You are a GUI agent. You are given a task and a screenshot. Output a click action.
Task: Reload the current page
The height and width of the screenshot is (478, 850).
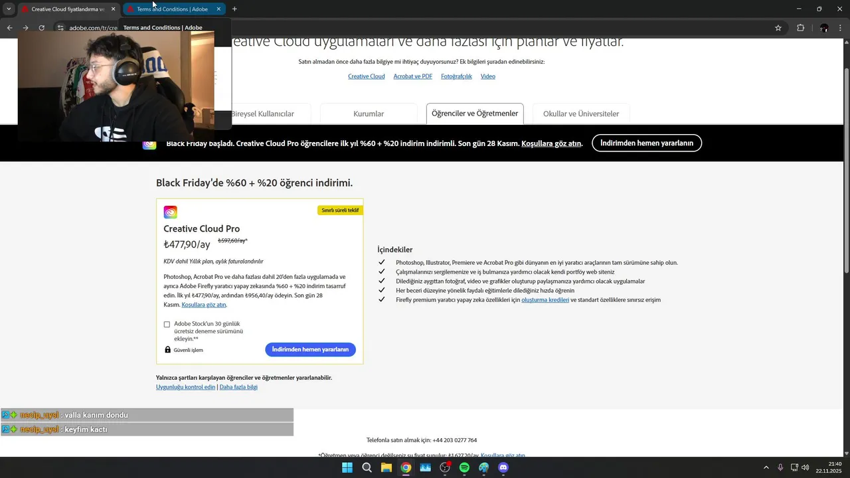[x=41, y=28]
